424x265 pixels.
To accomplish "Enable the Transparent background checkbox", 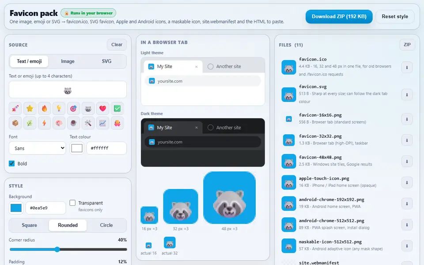I will pyautogui.click(x=72, y=203).
